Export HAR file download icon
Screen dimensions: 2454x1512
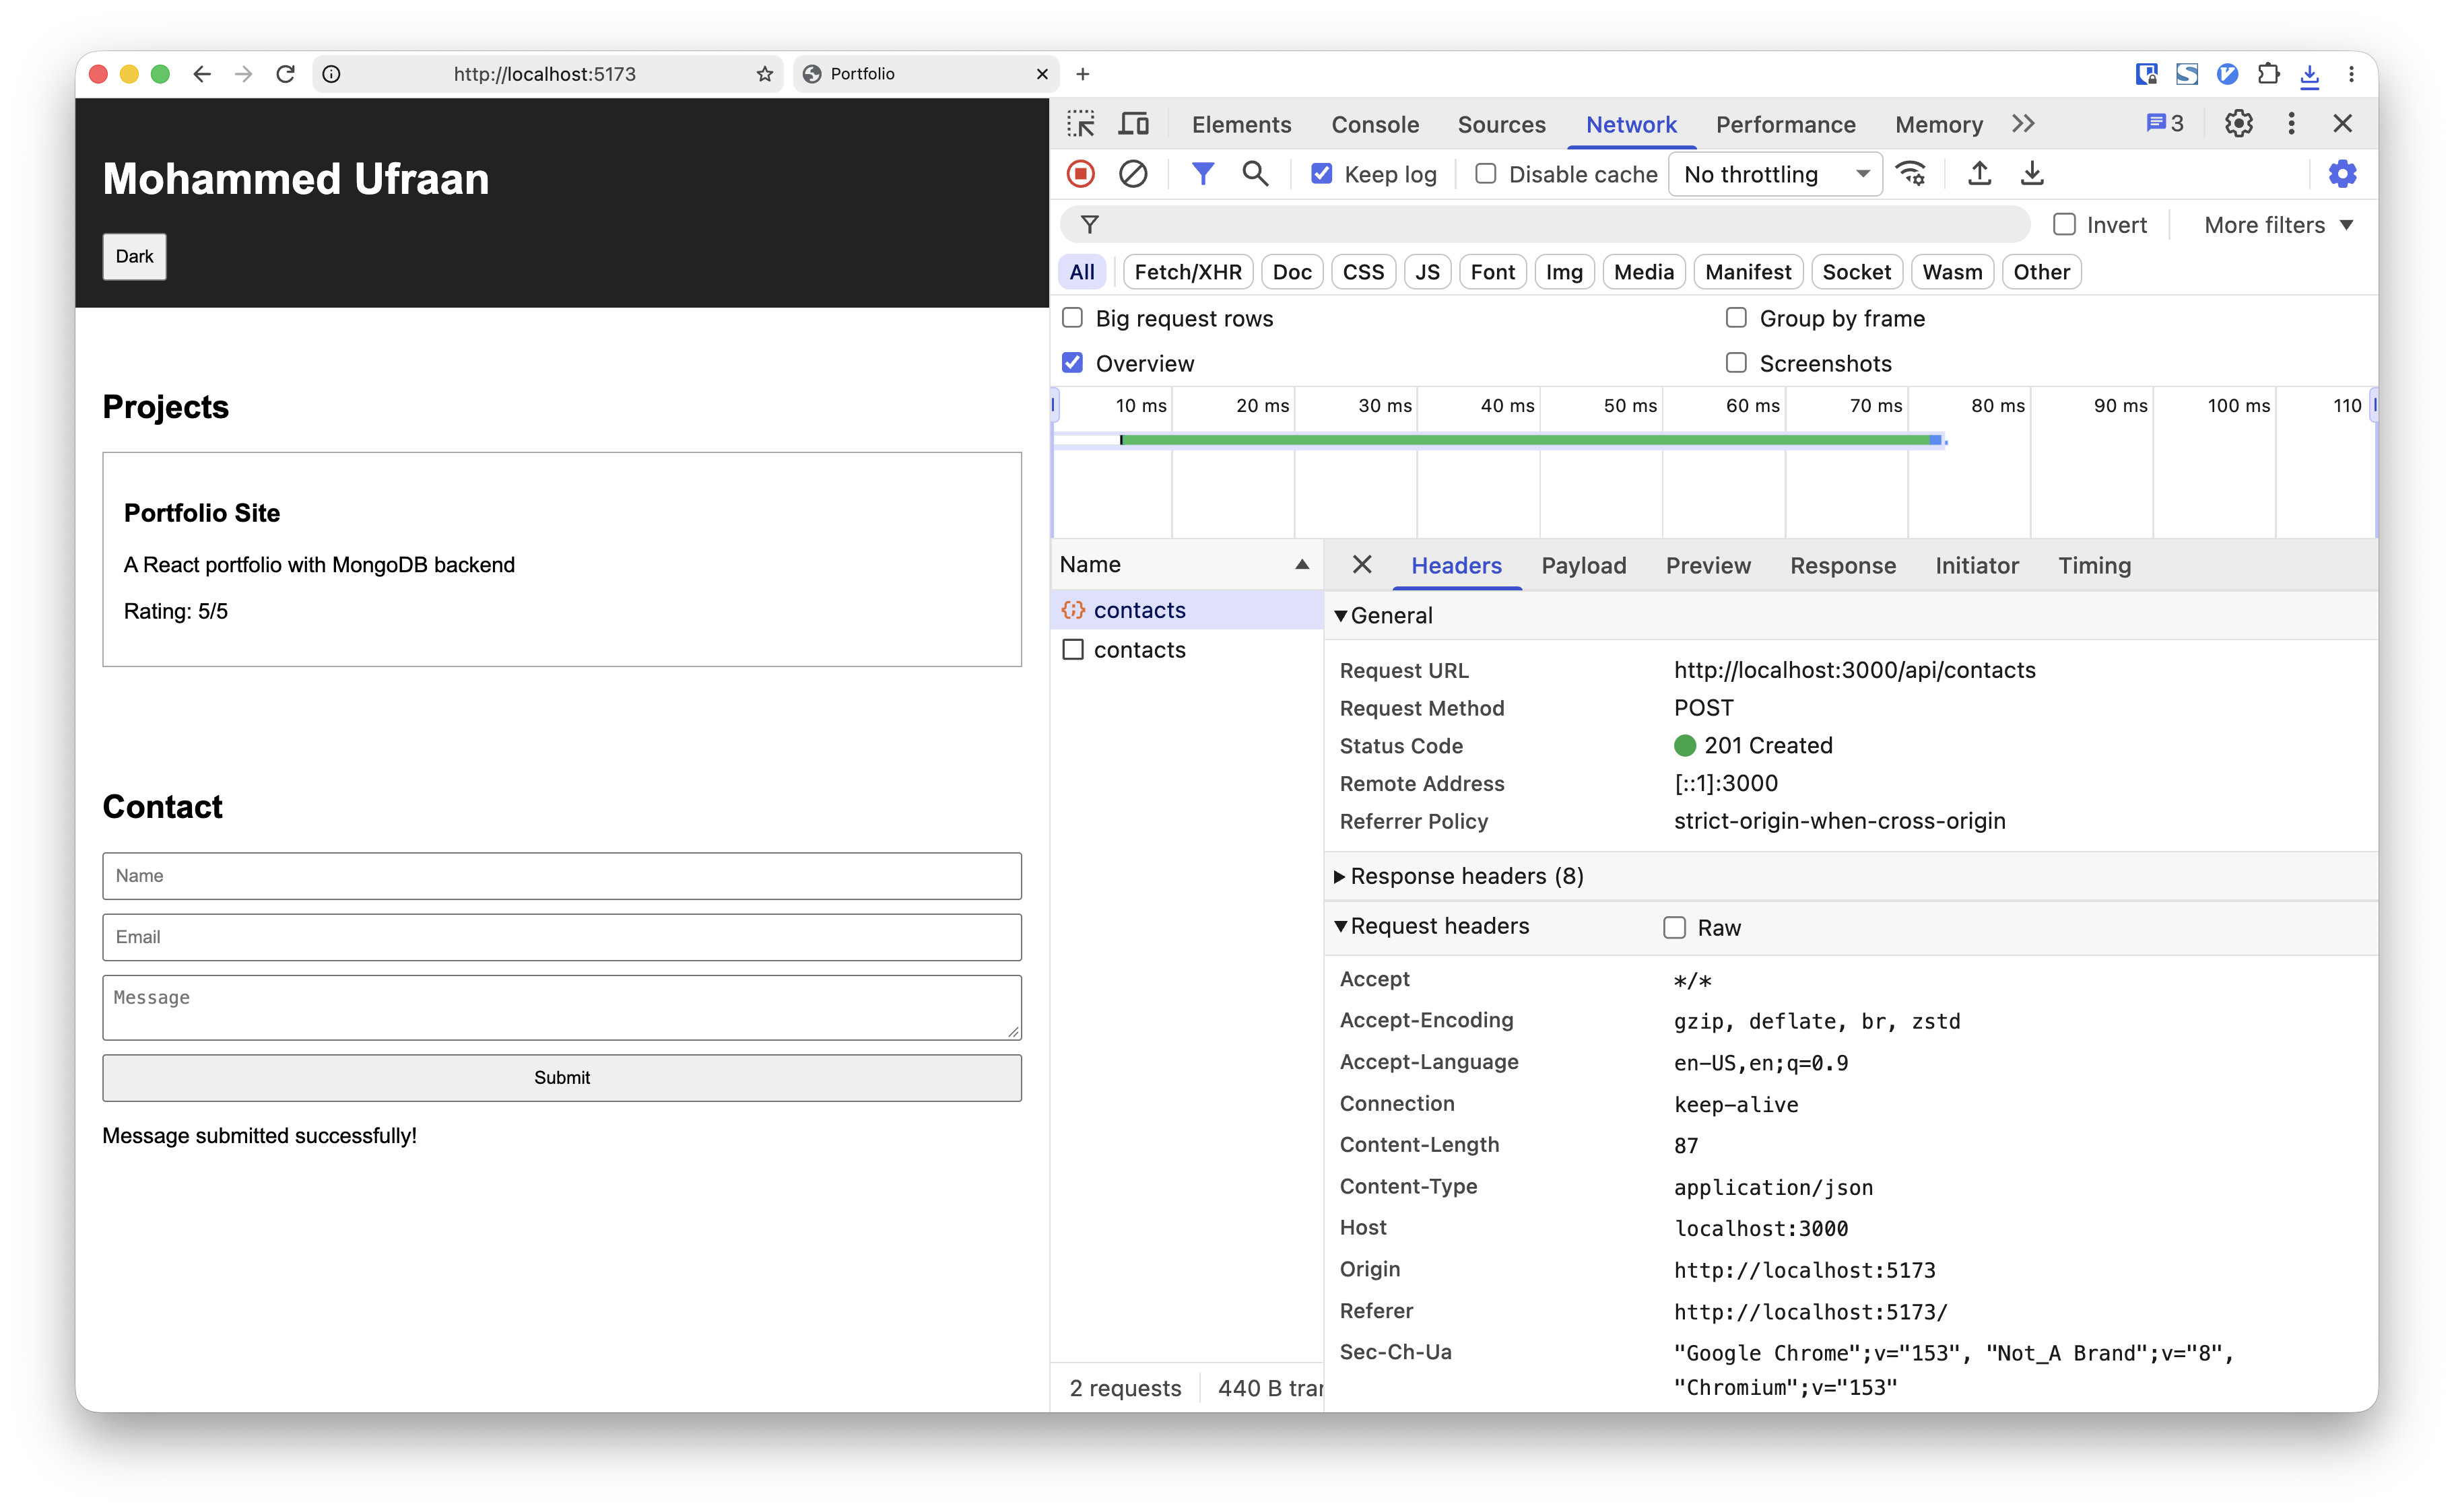(x=2032, y=174)
